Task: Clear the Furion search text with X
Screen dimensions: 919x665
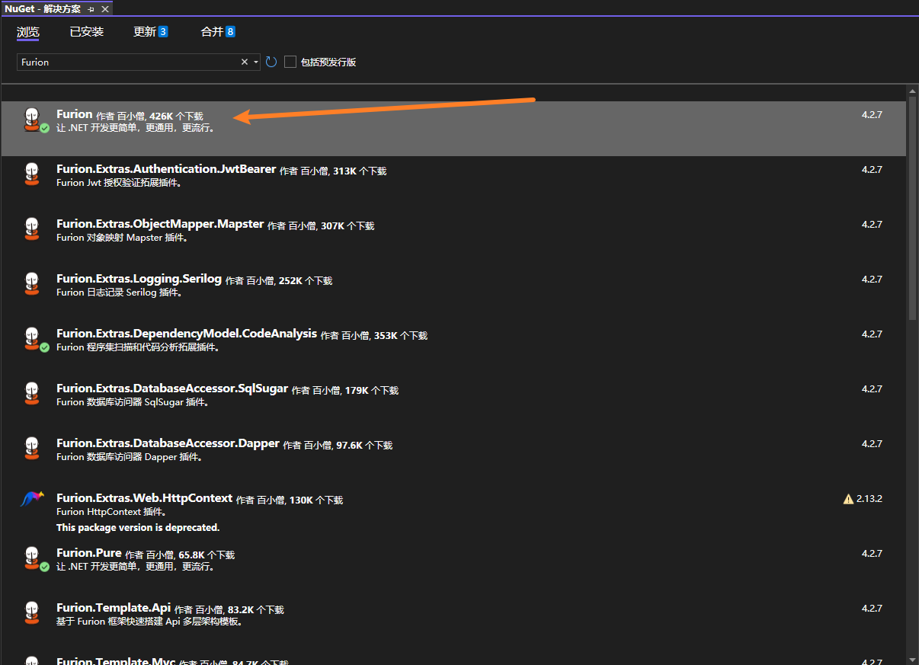Action: pyautogui.click(x=245, y=62)
